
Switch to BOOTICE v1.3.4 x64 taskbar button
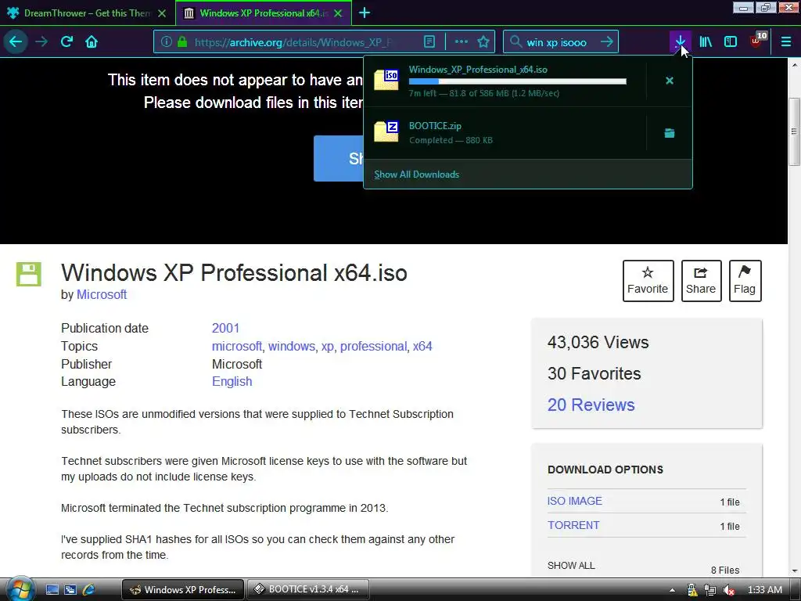coord(308,589)
